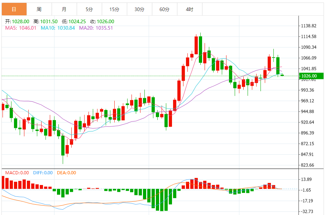
Task: Click the 1066.09 price axis label
Action: [309, 58]
